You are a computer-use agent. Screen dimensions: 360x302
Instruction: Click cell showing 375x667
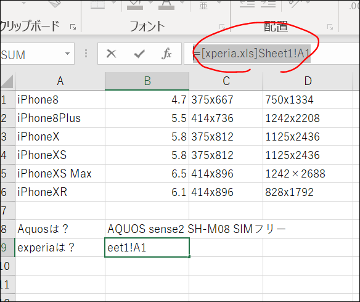[x=226, y=100]
